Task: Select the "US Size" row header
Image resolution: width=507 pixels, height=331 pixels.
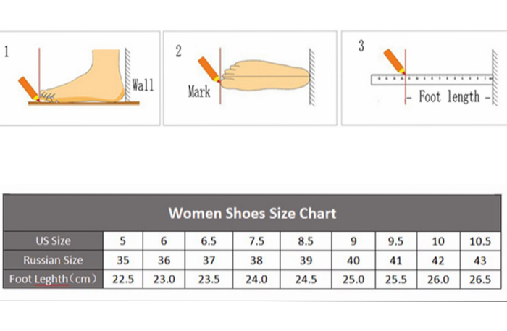Action: tap(53, 241)
